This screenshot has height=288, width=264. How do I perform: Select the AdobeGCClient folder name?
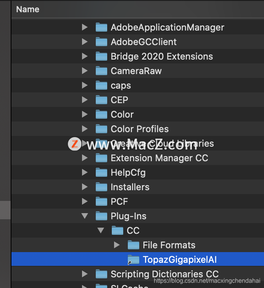143,42
